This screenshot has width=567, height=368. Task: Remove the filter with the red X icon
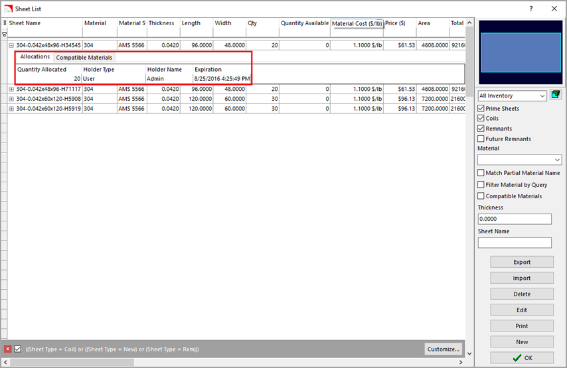7,349
